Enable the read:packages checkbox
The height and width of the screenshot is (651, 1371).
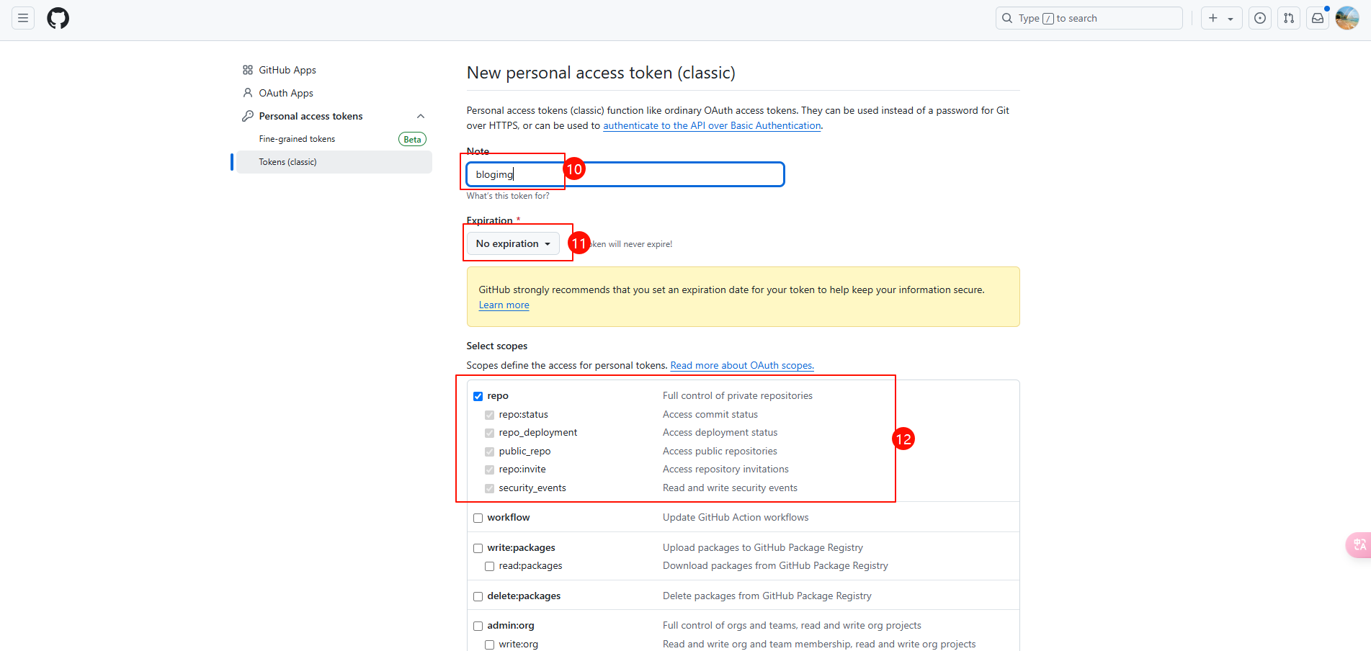coord(489,566)
